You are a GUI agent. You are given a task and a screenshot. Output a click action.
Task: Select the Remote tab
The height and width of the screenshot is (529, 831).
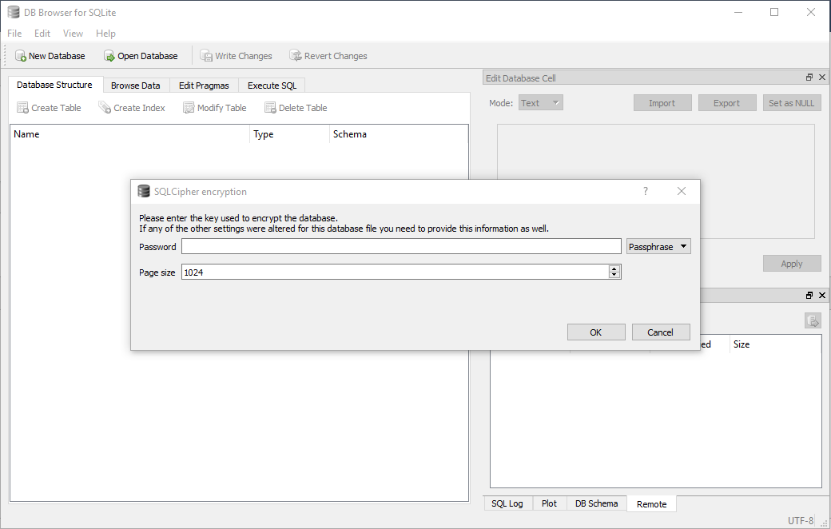[x=651, y=504]
